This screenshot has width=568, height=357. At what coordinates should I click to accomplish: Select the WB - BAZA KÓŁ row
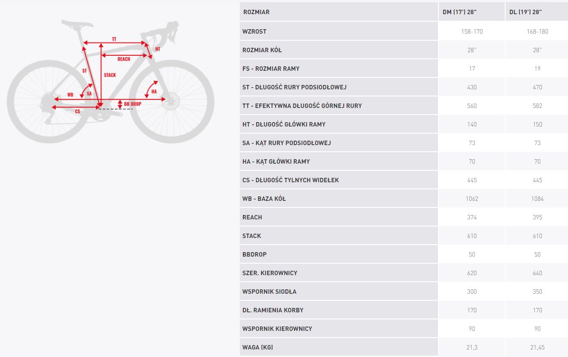coord(404,199)
